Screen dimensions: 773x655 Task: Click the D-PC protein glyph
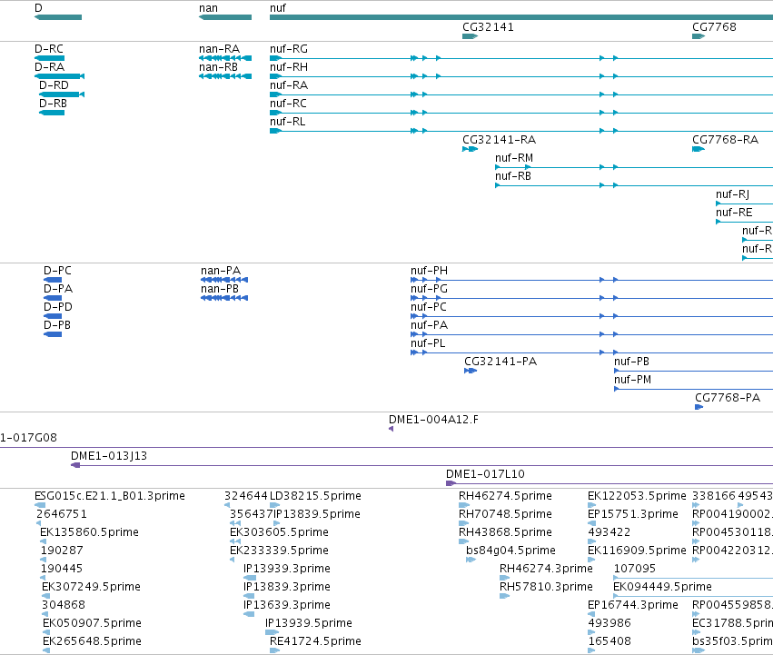pos(53,280)
